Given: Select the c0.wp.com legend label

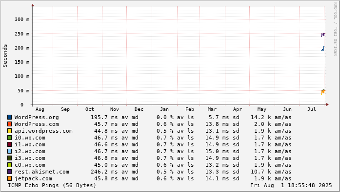Looking at the screenshot, I should [30, 165].
